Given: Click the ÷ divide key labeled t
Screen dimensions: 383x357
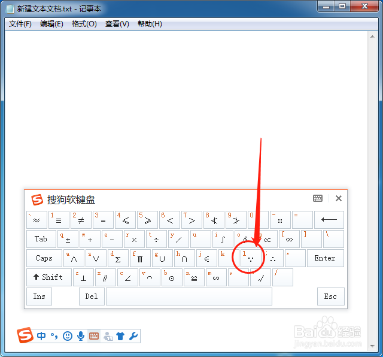Looking at the screenshot, I should (x=156, y=239).
